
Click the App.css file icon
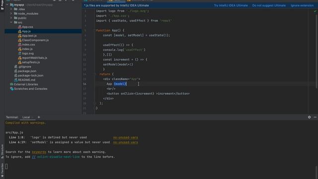[20, 27]
